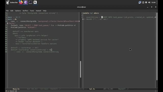Click the minibuffer M-x bazel prompt

(11, 91)
